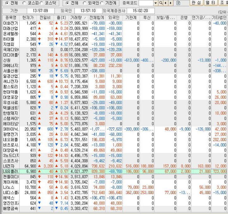Select the 전체 investor radio button
This screenshot has width=228, height=214.
coord(67,3)
